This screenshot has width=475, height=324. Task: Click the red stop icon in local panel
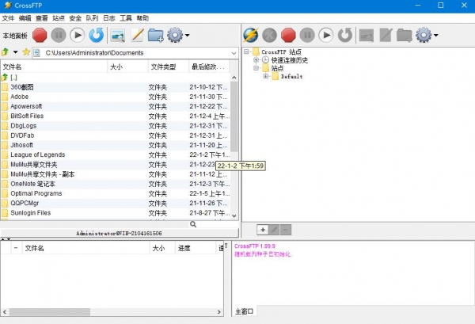point(40,36)
